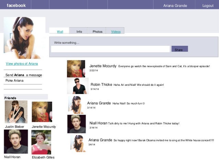This screenshot has height=165, width=219.
Task: Log out using the Logout link
Action: point(208,6)
